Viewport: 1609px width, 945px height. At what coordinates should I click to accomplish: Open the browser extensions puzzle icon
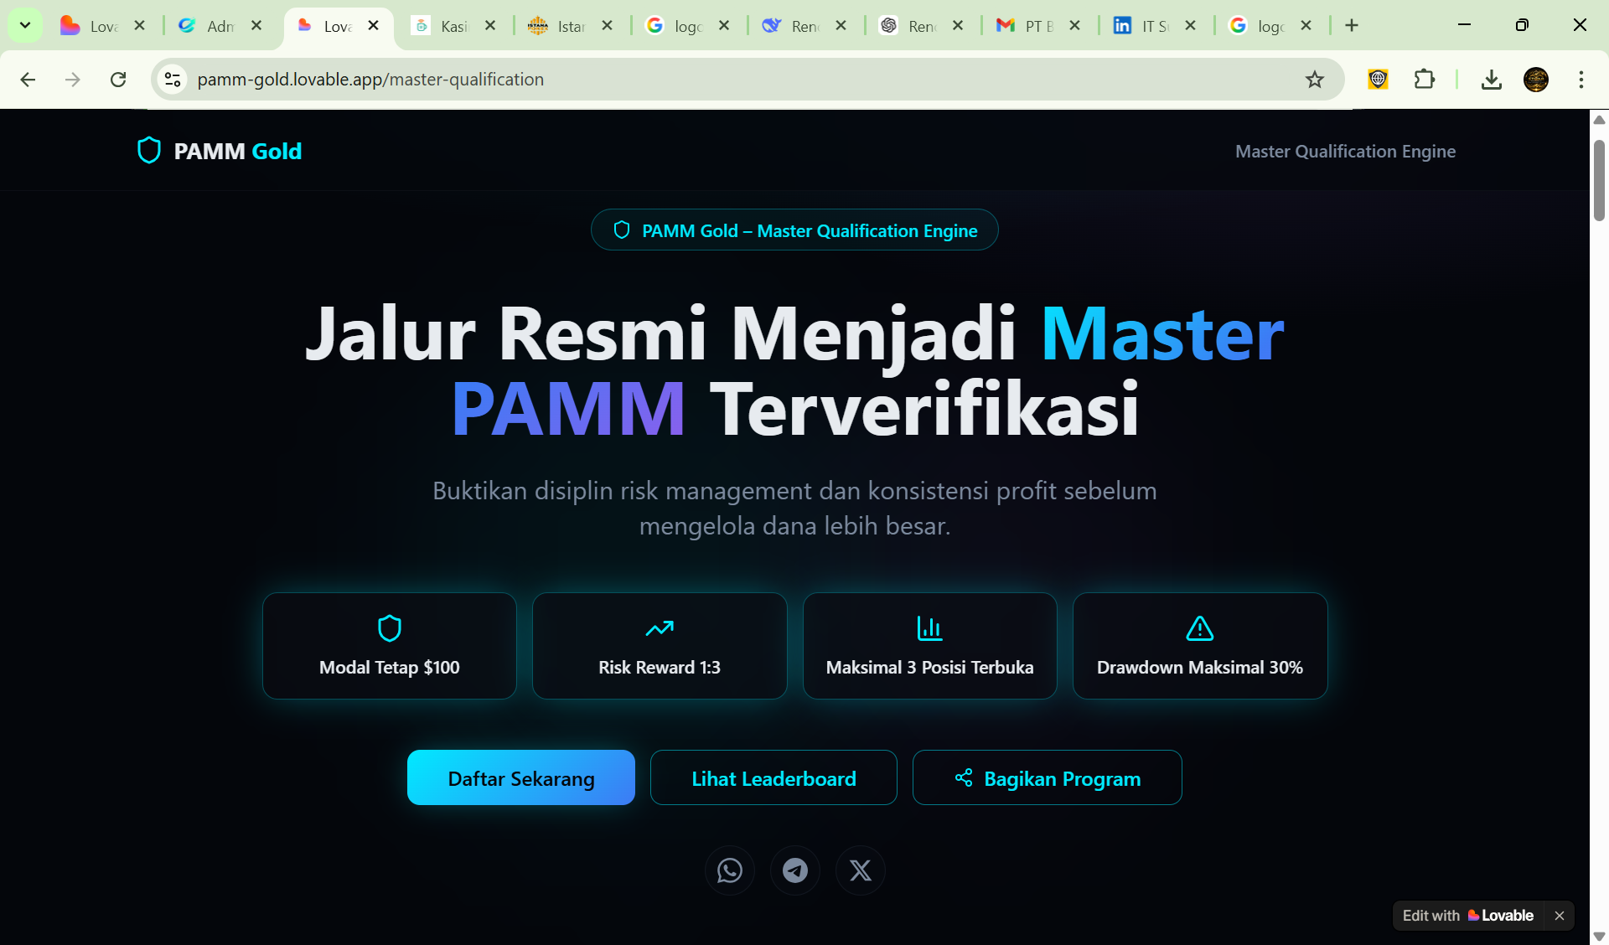1425,80
